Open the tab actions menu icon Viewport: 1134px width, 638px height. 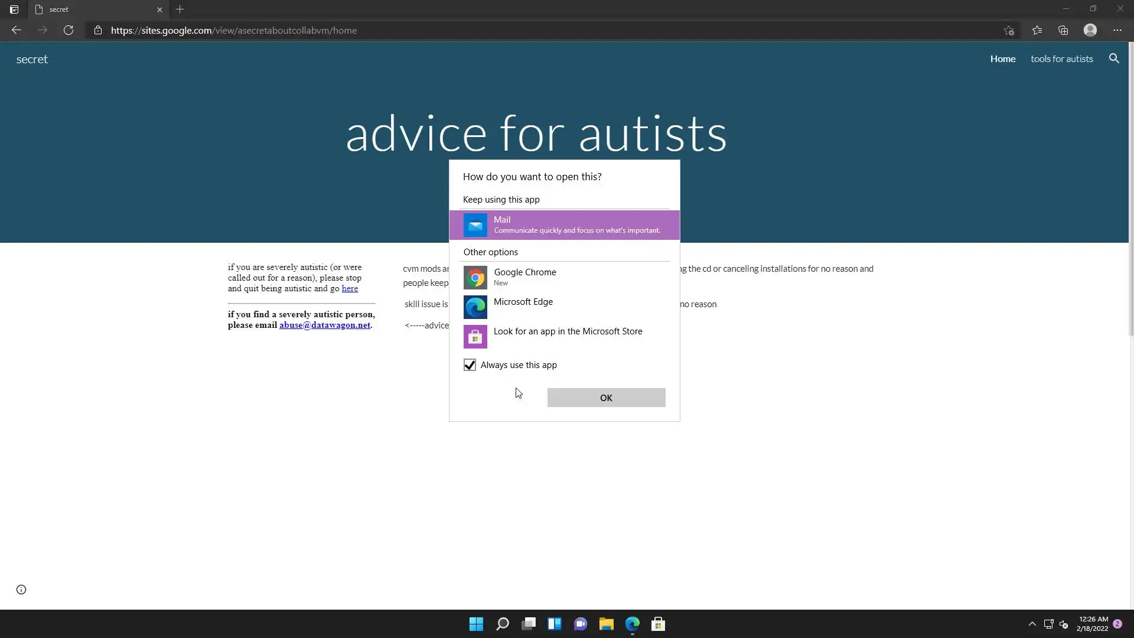[x=14, y=9]
